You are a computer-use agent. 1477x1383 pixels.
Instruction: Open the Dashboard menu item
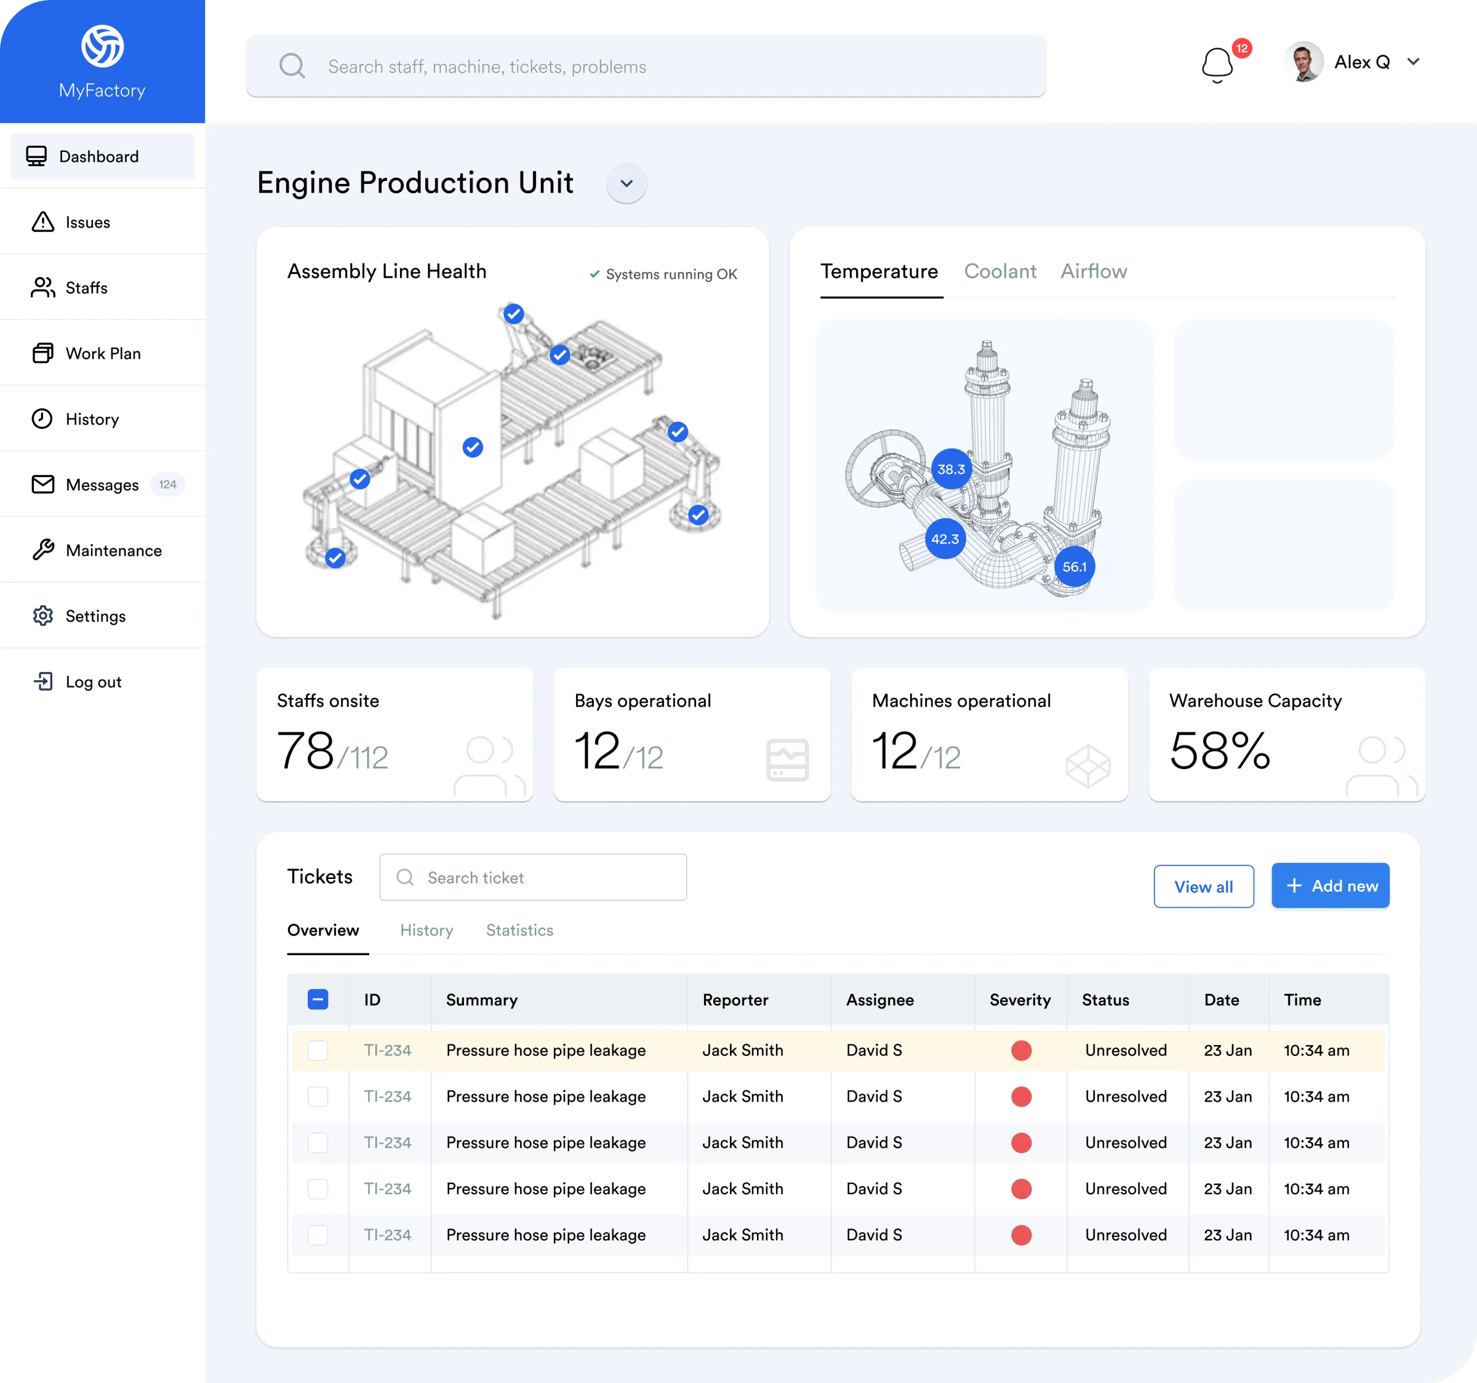pyautogui.click(x=103, y=156)
